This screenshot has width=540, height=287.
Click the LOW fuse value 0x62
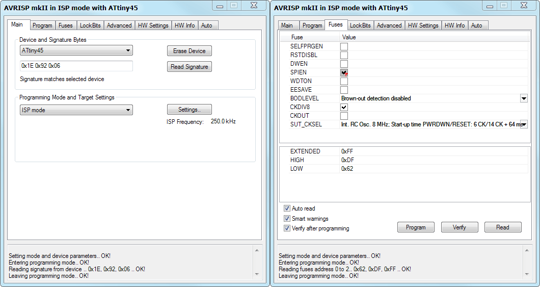pyautogui.click(x=347, y=169)
